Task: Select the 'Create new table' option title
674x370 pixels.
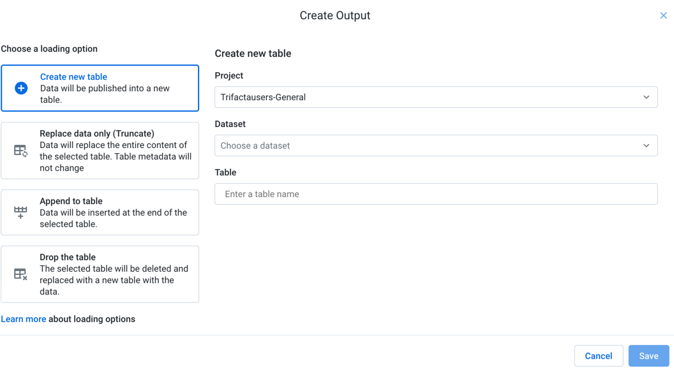Action: [x=73, y=77]
